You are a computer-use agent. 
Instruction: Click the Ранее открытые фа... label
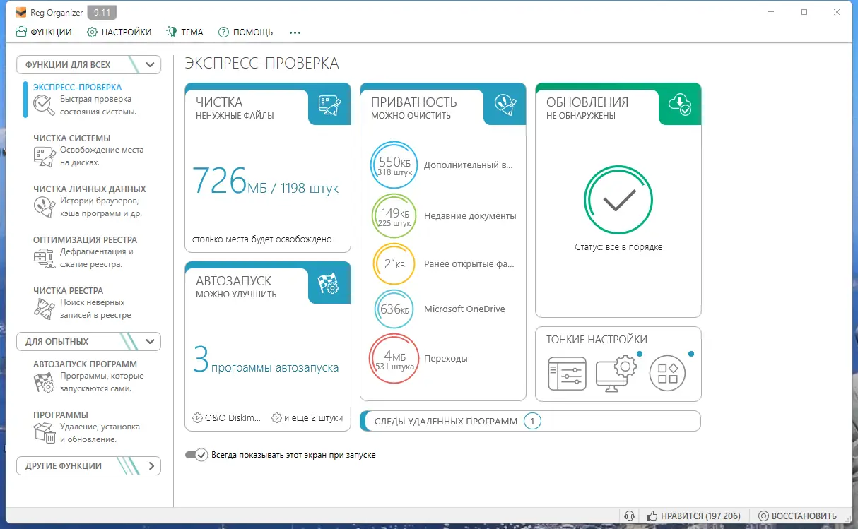(469, 264)
